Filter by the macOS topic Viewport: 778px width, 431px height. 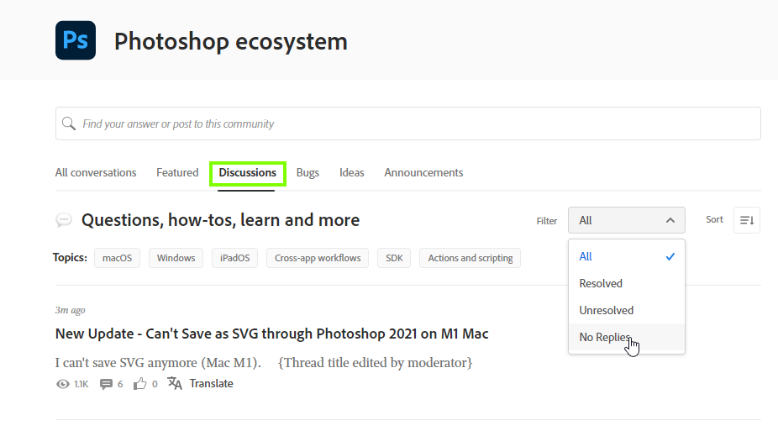coord(117,258)
